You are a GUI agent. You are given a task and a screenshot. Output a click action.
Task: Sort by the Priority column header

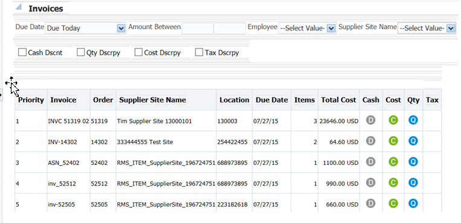[31, 100]
